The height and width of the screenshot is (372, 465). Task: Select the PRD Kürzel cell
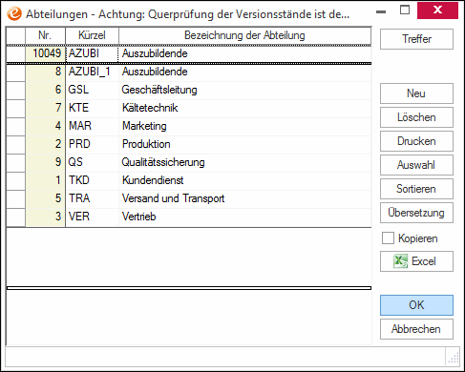pyautogui.click(x=92, y=144)
